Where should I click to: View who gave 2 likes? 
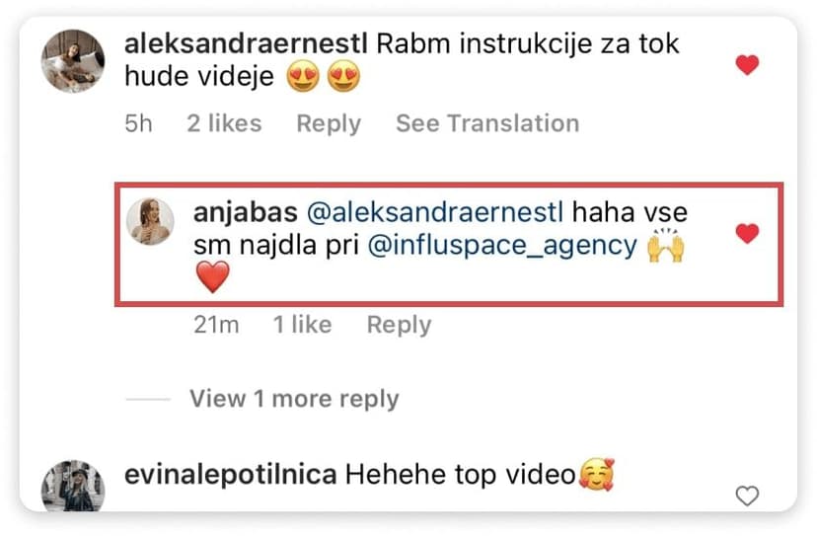[224, 123]
